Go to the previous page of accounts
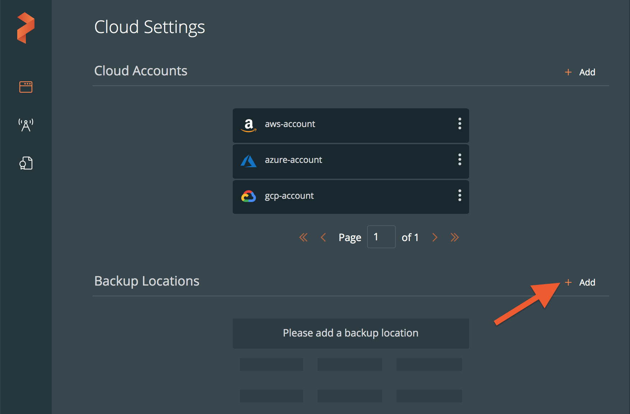 coord(323,237)
